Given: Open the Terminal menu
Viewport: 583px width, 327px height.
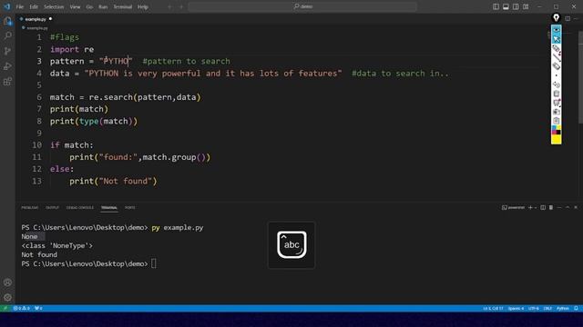Looking at the screenshot, I should pyautogui.click(x=122, y=6).
